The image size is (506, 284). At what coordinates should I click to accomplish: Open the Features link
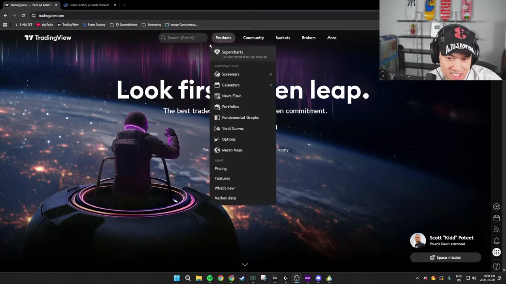point(222,178)
